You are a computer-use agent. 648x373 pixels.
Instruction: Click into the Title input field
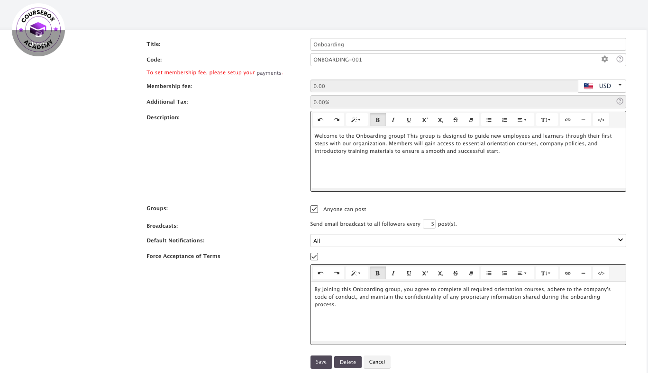468,44
